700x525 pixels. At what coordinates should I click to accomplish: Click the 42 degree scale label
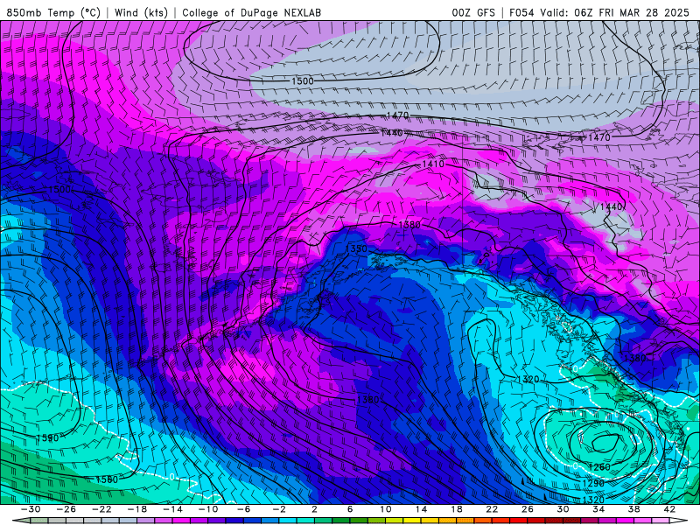pos(669,509)
